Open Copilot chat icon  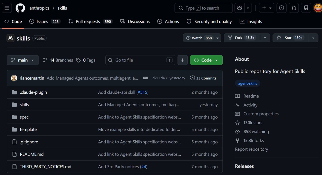pos(239,8)
